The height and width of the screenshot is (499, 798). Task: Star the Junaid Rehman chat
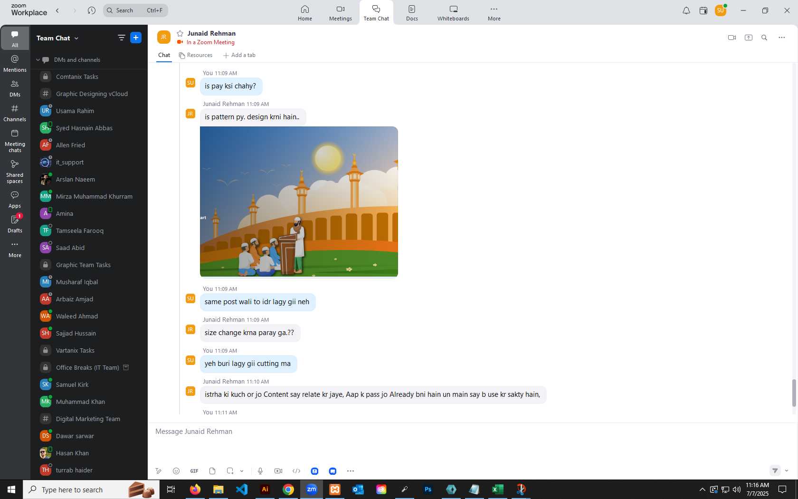[x=180, y=33]
